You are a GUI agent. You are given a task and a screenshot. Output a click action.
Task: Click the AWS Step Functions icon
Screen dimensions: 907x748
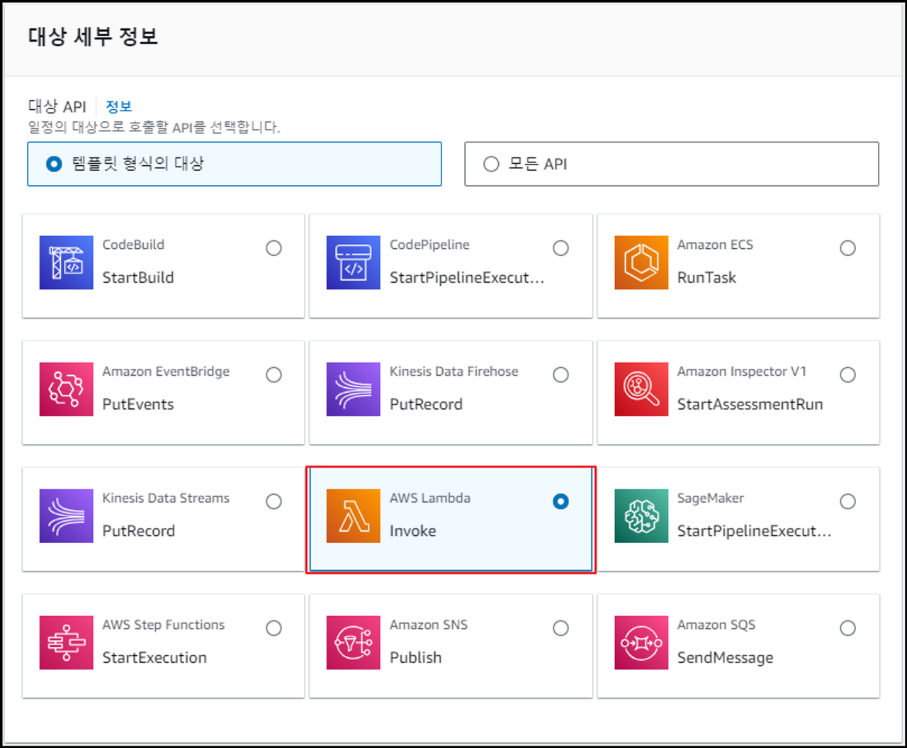(x=67, y=643)
